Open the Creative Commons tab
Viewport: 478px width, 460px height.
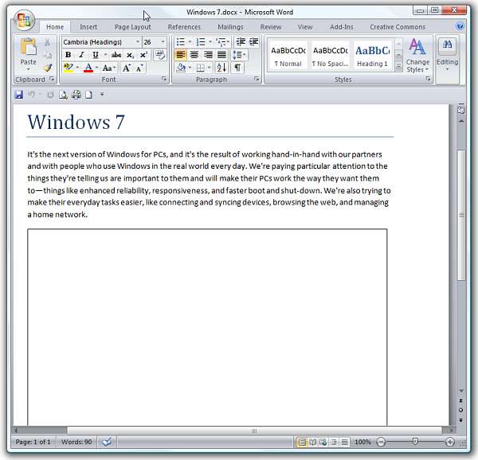point(398,27)
